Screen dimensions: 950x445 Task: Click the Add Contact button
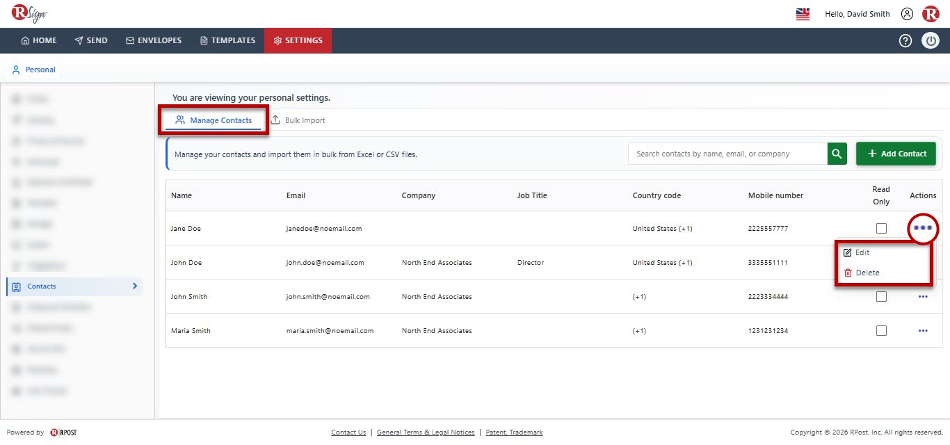click(896, 154)
